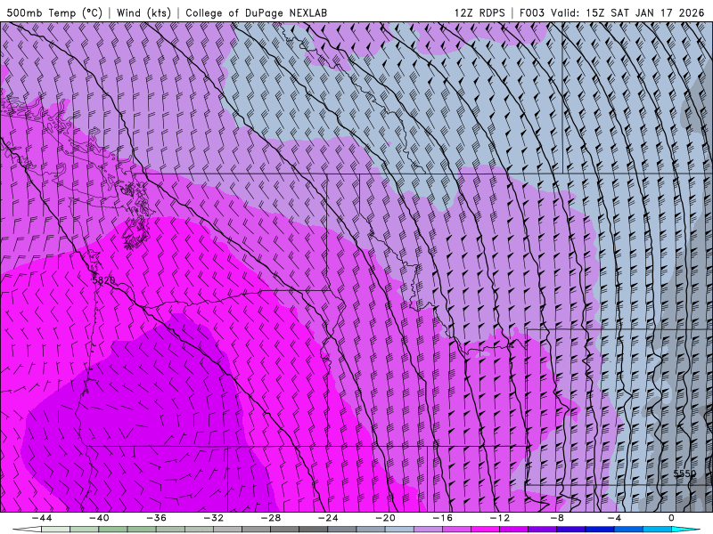This screenshot has height=534, width=713.
Task: Click the "College of DuPage NEXLAB" credit text
Action: coord(256,12)
